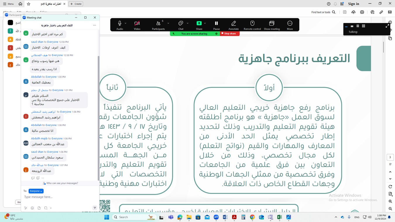Click the "Type message here" input field

59,197
